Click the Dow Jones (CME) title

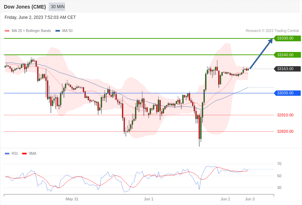[25, 7]
